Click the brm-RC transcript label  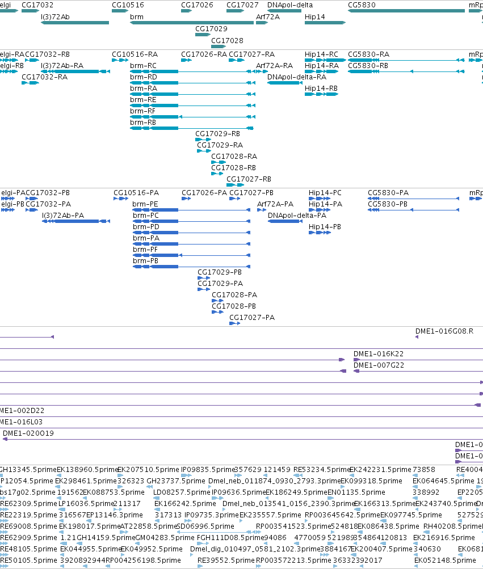[143, 66]
